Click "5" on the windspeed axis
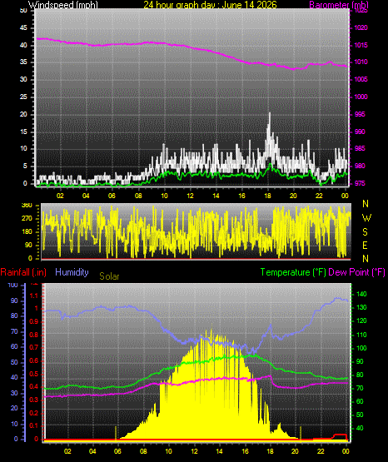388x462 pixels. click(x=25, y=166)
